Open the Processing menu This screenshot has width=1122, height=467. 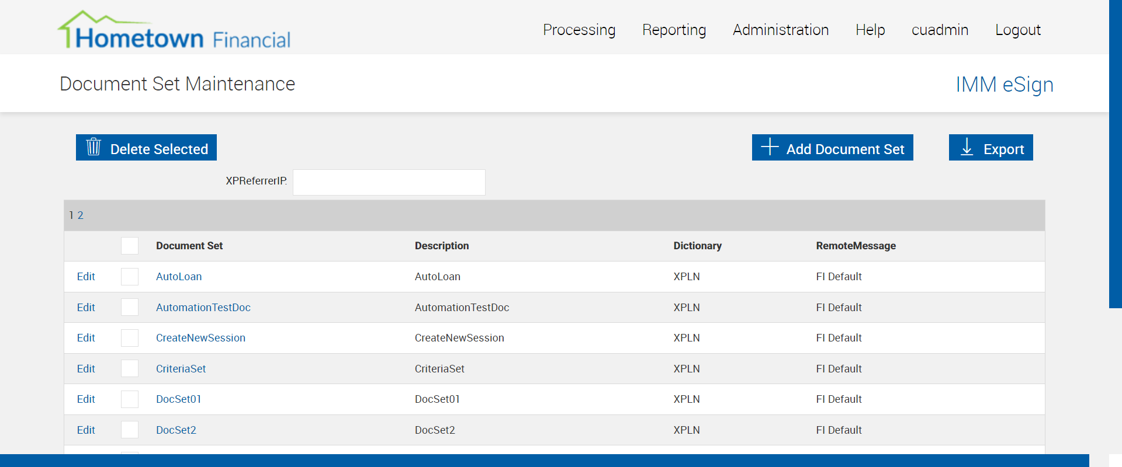coord(579,30)
